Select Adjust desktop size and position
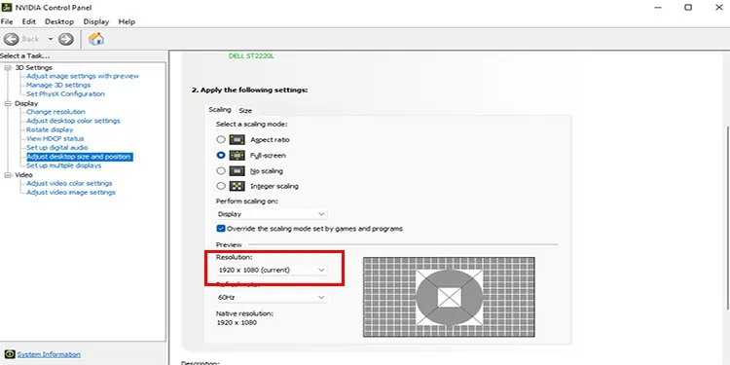 pyautogui.click(x=80, y=157)
